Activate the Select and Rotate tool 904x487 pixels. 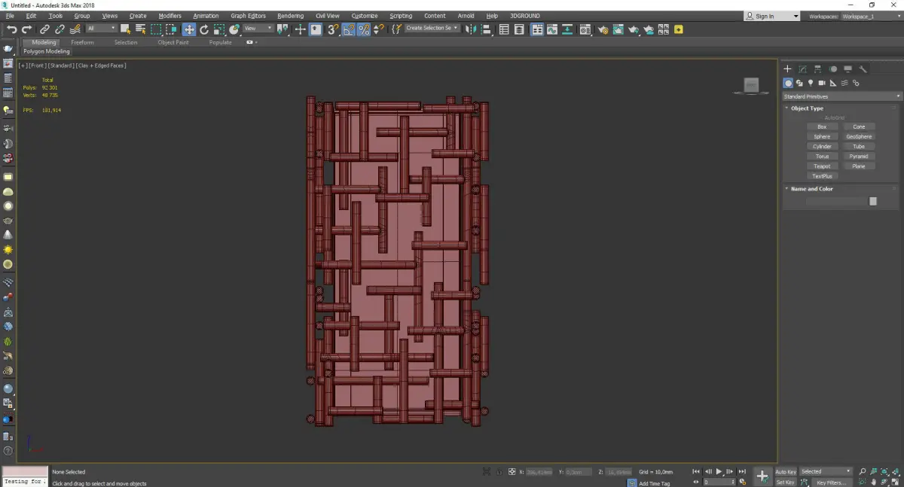[203, 29]
